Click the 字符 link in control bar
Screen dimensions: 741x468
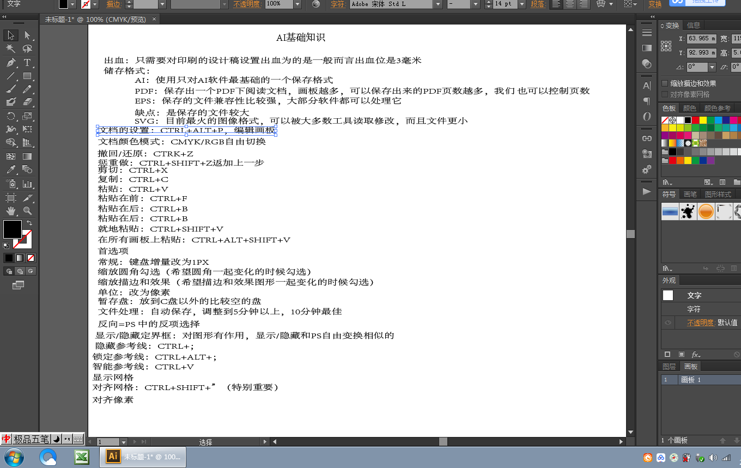pyautogui.click(x=338, y=4)
